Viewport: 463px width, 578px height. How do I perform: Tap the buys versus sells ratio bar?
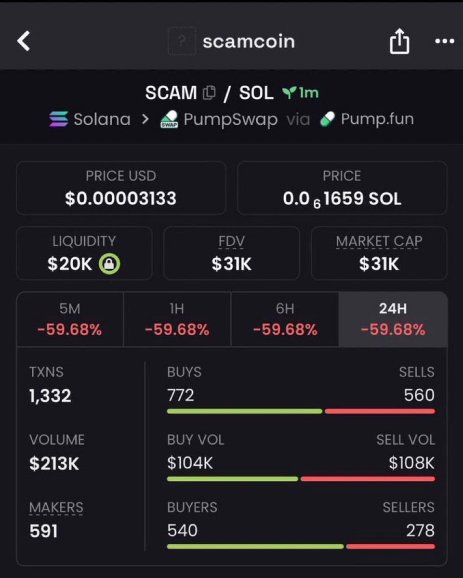(301, 411)
